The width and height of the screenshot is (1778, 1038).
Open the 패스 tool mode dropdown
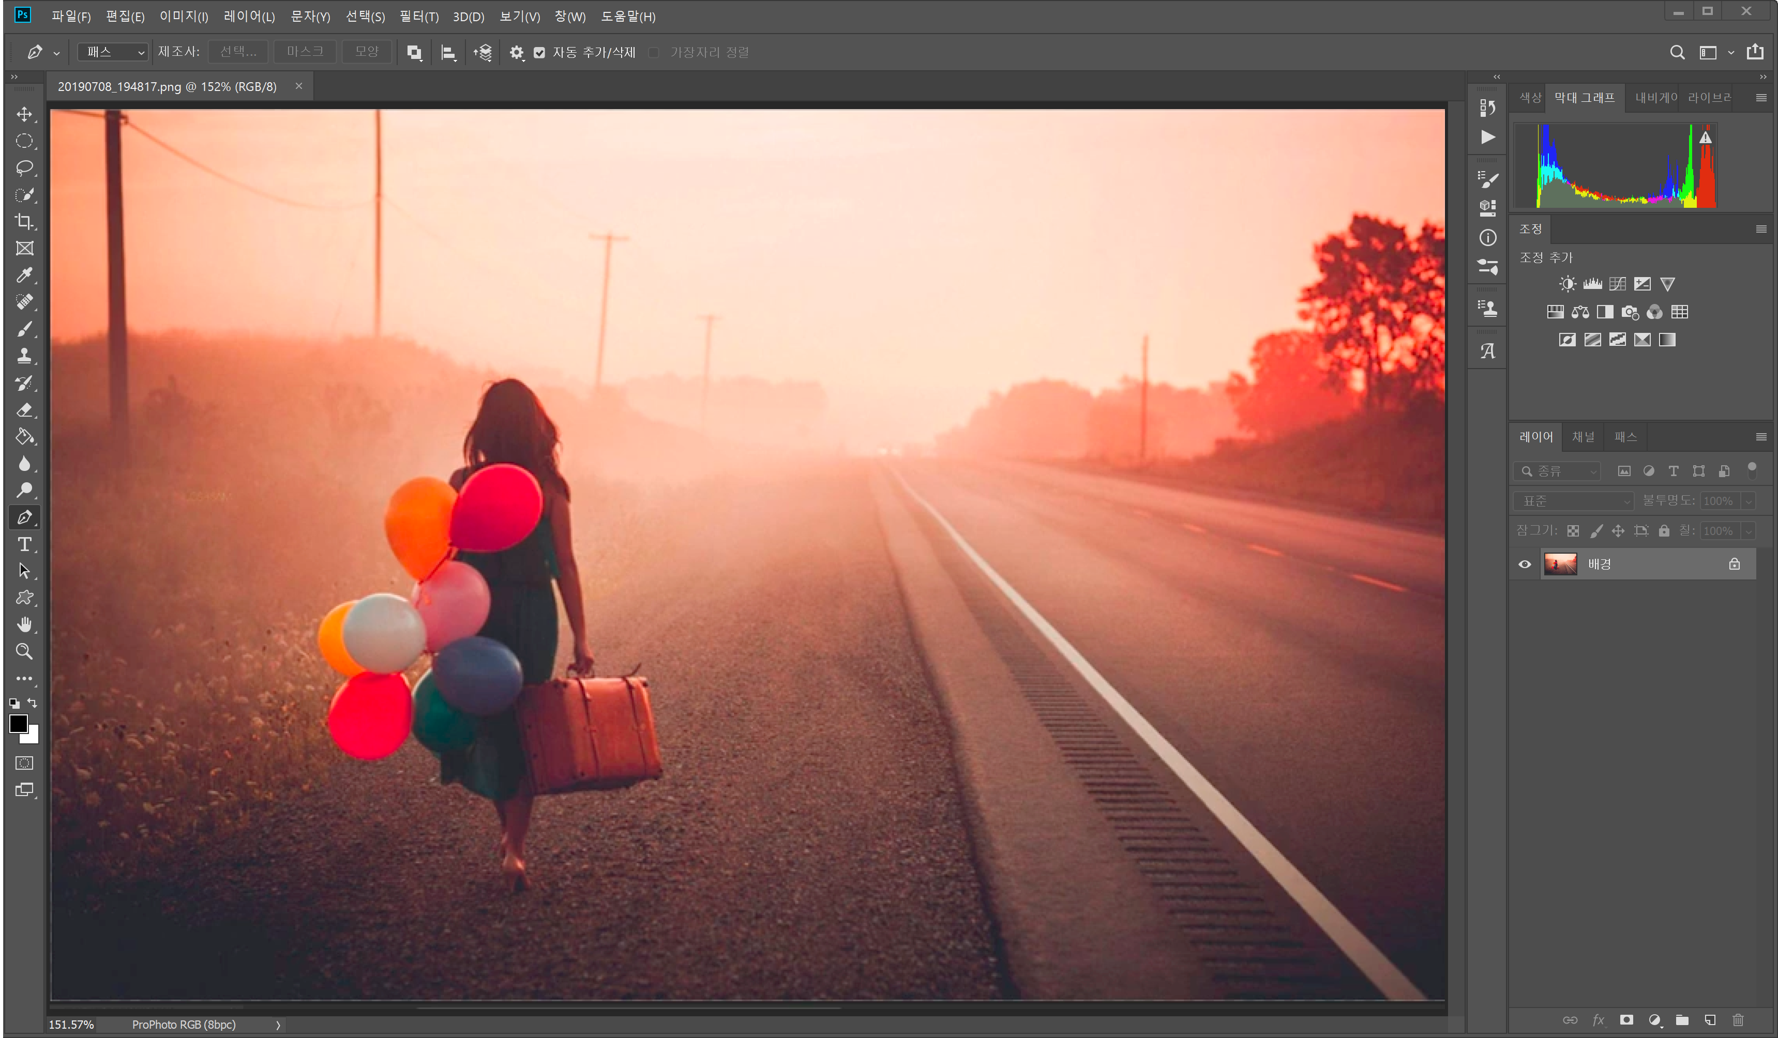113,52
